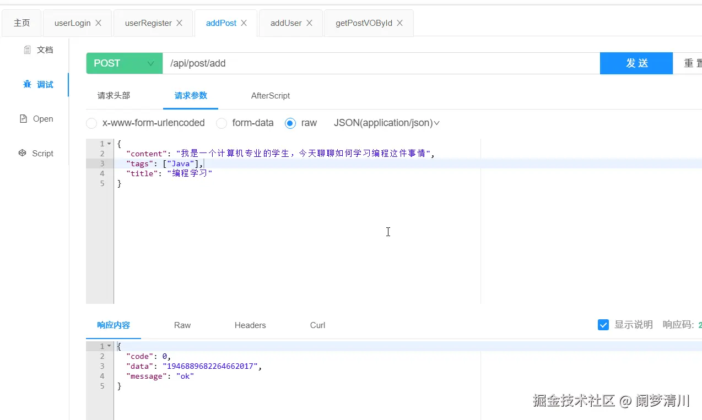Switch to the getPostVOById tab

coord(364,23)
